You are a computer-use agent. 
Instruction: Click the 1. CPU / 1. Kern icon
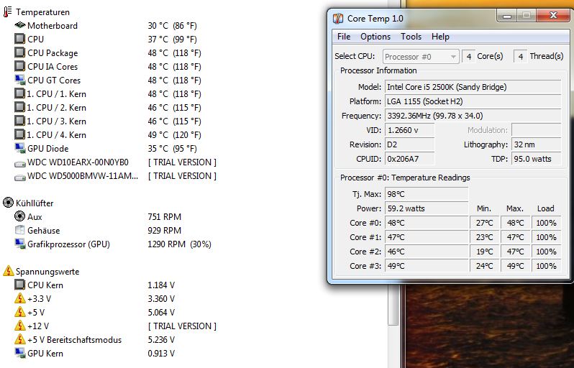[x=19, y=93]
